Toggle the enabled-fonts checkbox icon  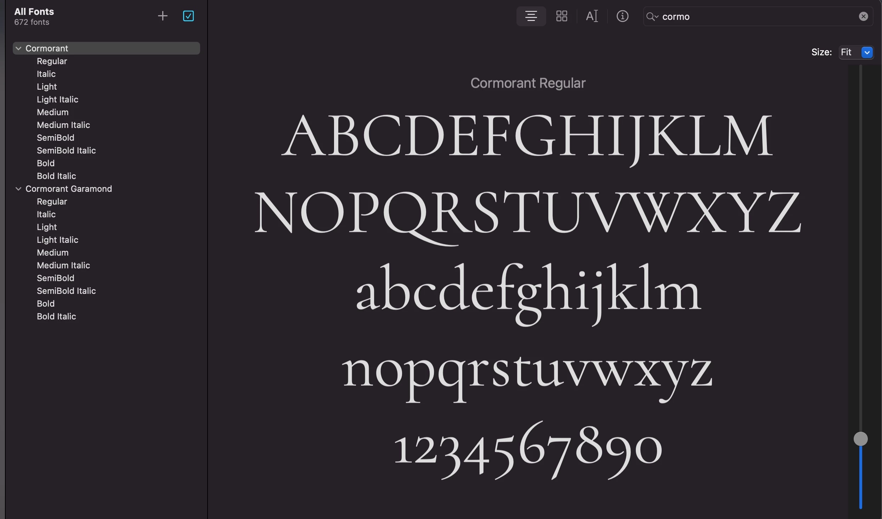pos(188,16)
